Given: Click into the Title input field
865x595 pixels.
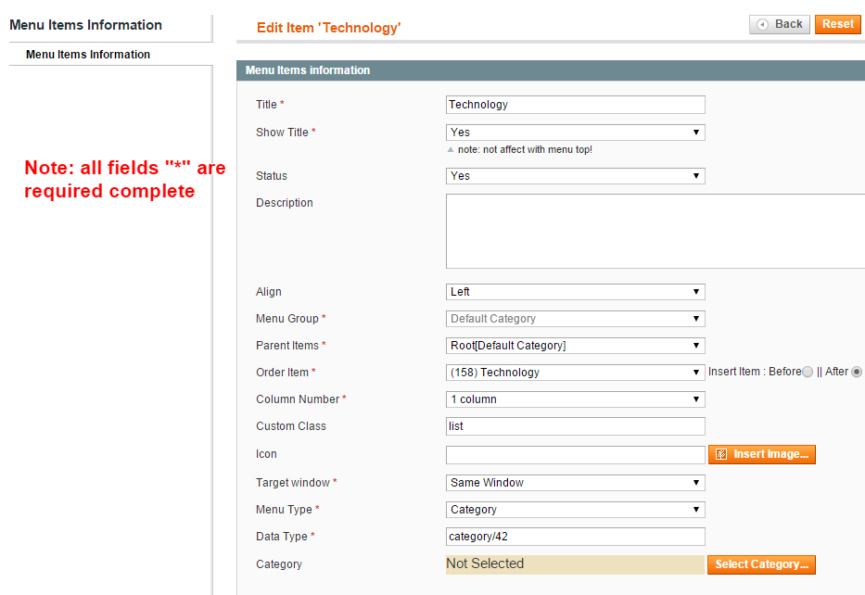Looking at the screenshot, I should (x=576, y=105).
